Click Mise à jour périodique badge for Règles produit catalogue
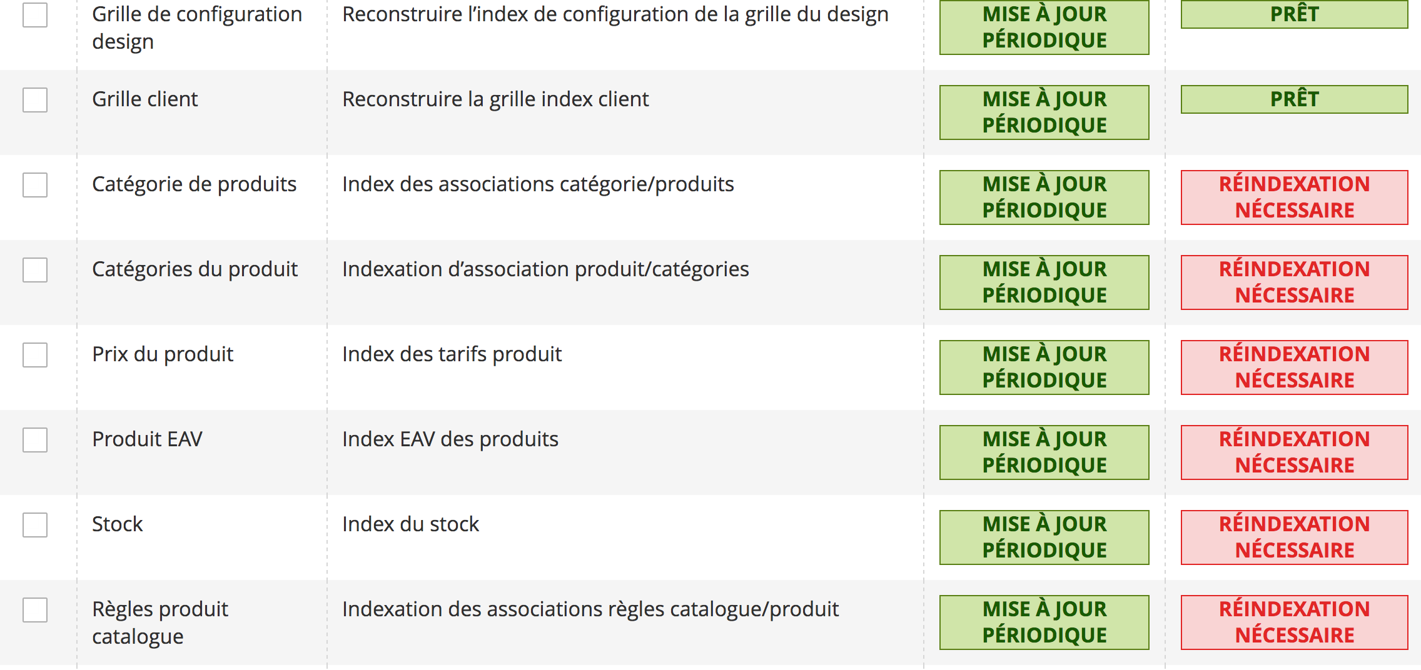The height and width of the screenshot is (670, 1421). 1044,622
